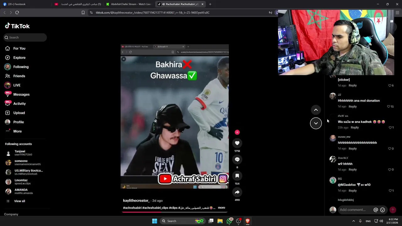The image size is (402, 226).
Task: Open the emoji picker in comment box
Action: click(383, 210)
